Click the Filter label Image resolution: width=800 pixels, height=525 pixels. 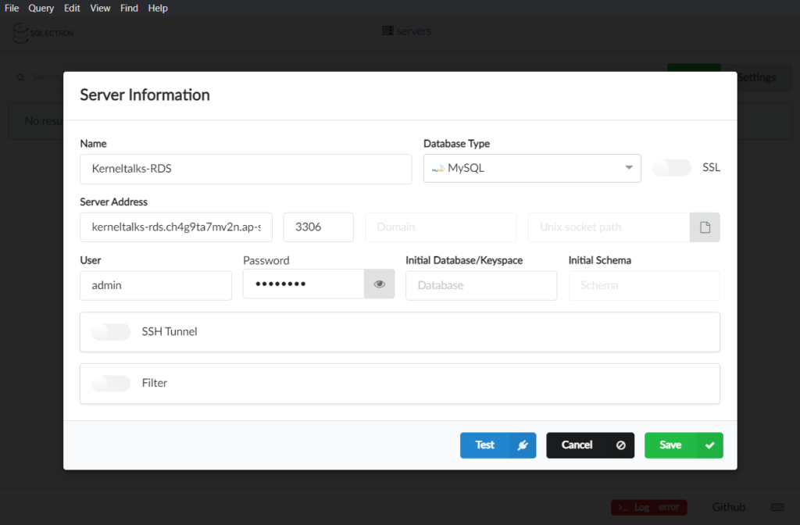[155, 383]
